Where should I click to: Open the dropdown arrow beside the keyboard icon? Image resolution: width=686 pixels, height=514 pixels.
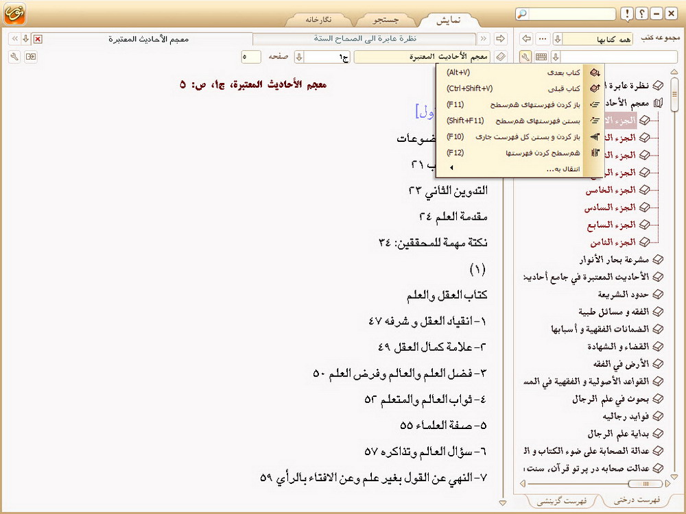click(556, 57)
